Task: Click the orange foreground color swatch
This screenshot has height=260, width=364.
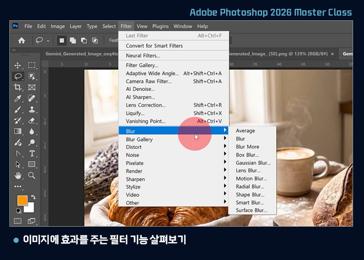Action: pyautogui.click(x=22, y=200)
